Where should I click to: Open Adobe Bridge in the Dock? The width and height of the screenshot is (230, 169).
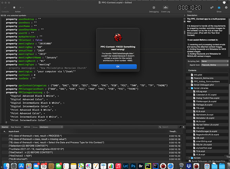141,166
